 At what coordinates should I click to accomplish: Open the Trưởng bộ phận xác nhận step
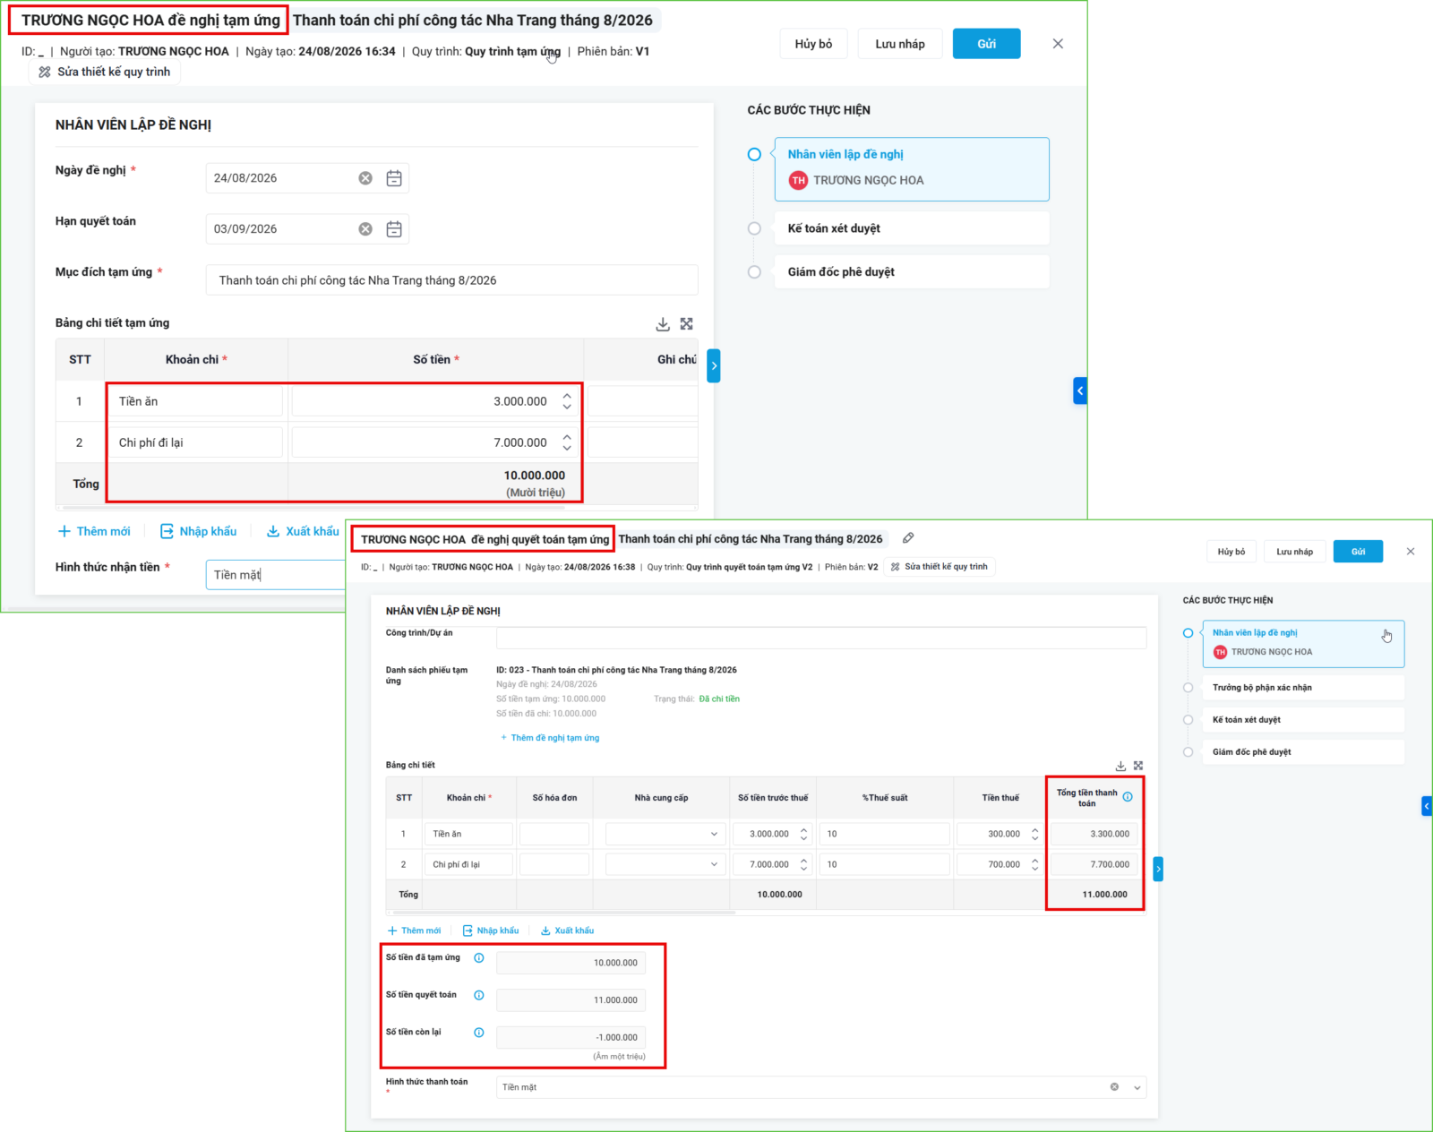1303,688
